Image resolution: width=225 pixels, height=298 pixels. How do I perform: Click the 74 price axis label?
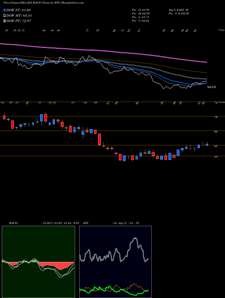click(x=216, y=102)
